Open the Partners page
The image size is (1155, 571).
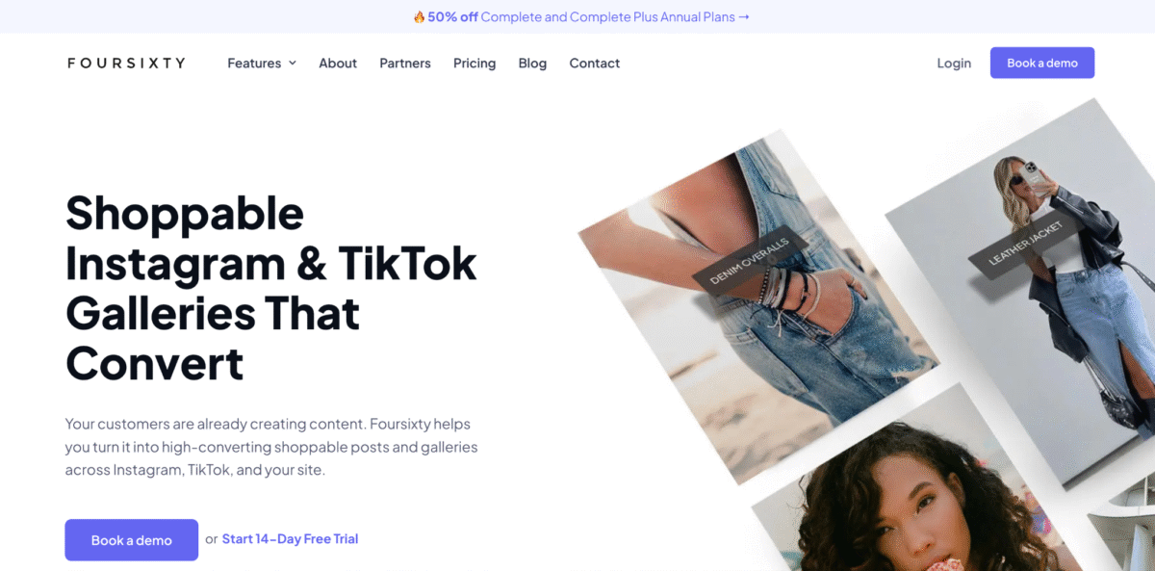pos(405,64)
